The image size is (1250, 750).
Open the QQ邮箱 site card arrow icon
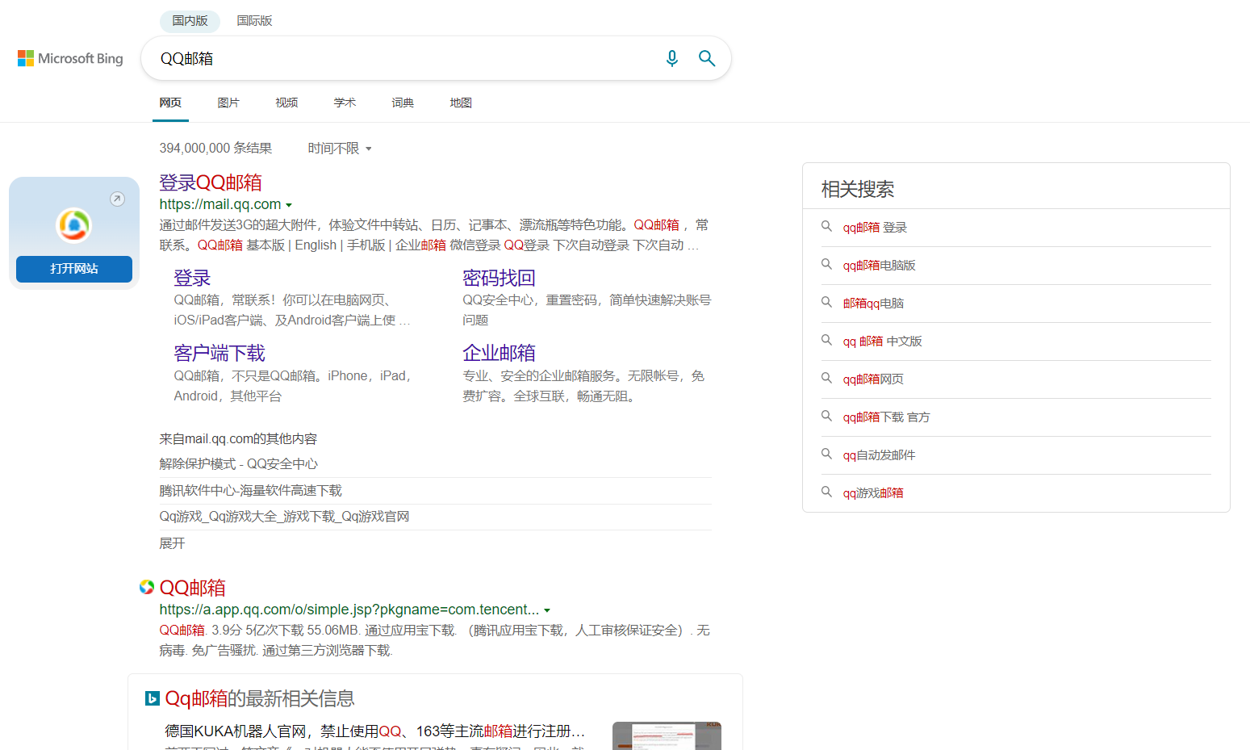click(x=118, y=199)
